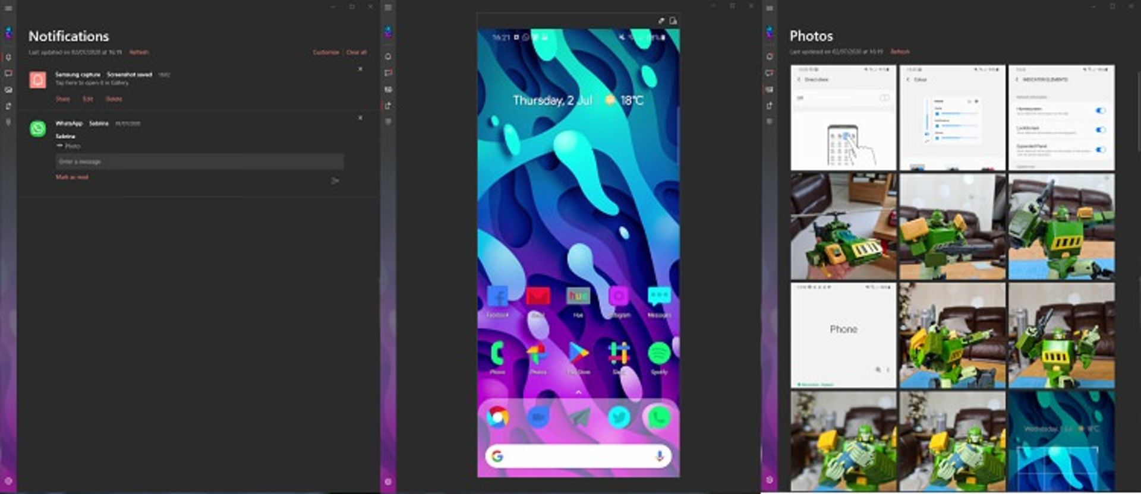Open Phone screen tab in middle window sidebar
Screen dimensions: 1141x494
(388, 106)
